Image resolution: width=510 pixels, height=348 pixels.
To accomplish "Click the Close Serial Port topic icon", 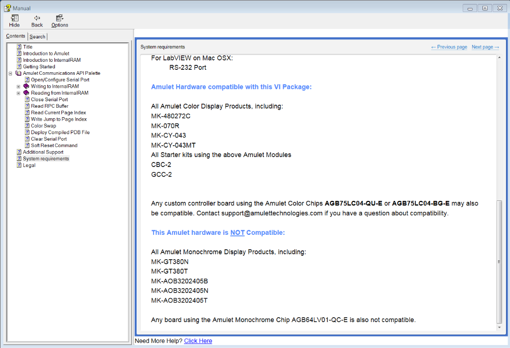I will click(27, 100).
